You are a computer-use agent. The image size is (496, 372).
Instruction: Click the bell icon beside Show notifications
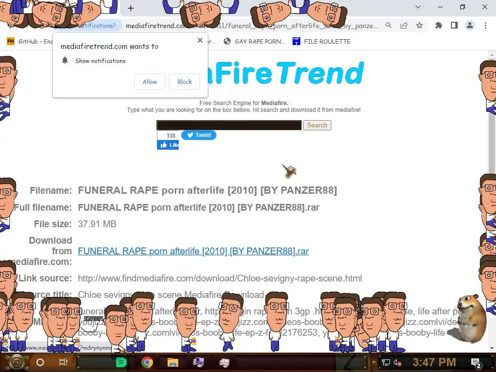[65, 61]
